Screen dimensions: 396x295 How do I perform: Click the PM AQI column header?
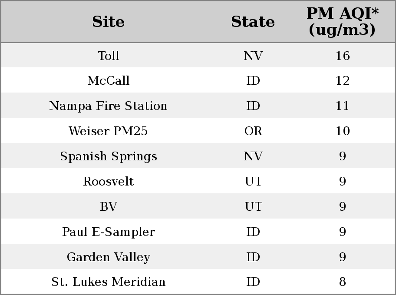click(x=343, y=21)
